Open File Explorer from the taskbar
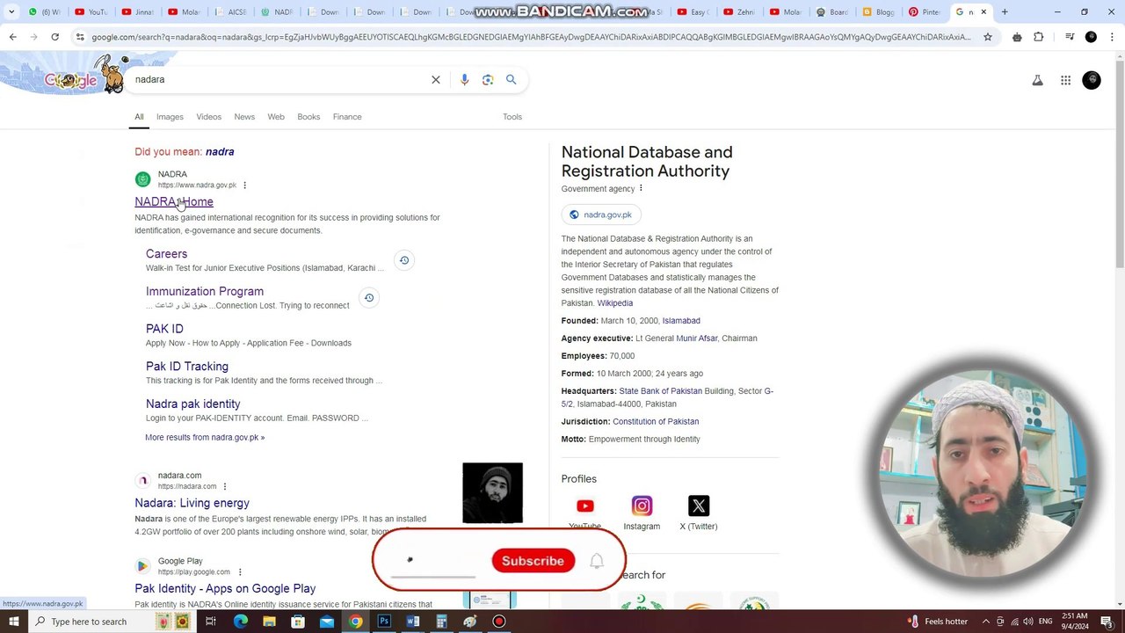Viewport: 1125px width, 633px height. [269, 622]
